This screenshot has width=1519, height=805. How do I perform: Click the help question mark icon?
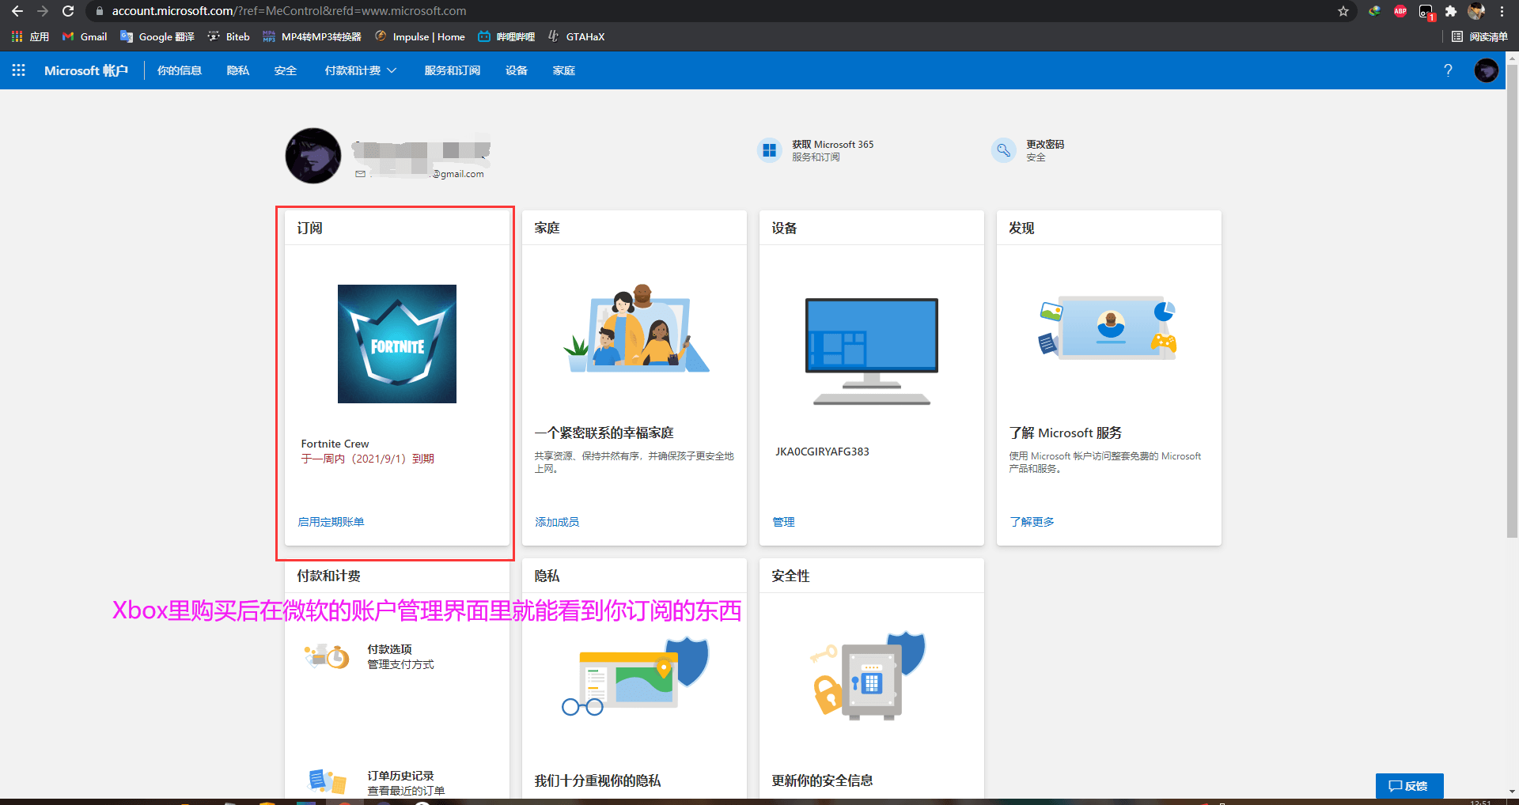(x=1448, y=70)
